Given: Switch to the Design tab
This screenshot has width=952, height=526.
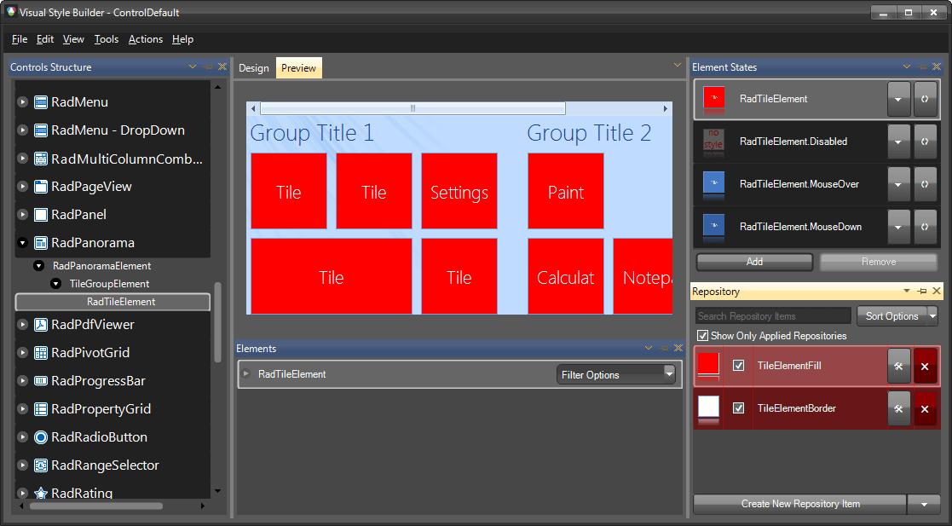Looking at the screenshot, I should coord(254,67).
